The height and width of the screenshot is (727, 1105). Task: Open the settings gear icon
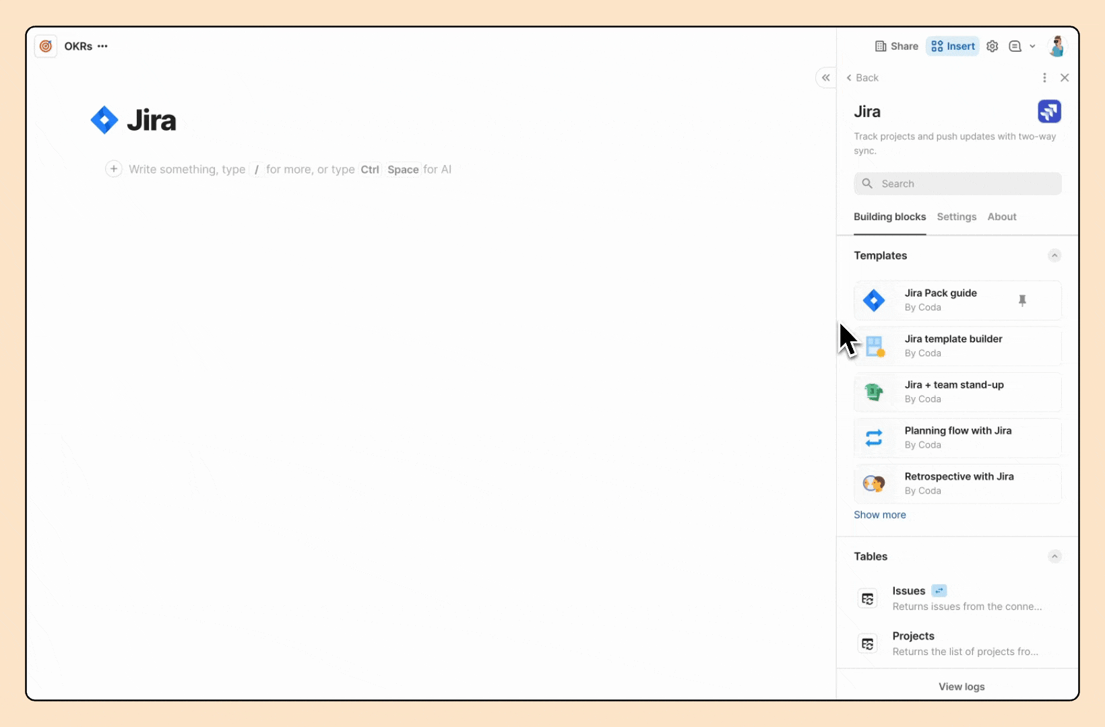tap(992, 46)
